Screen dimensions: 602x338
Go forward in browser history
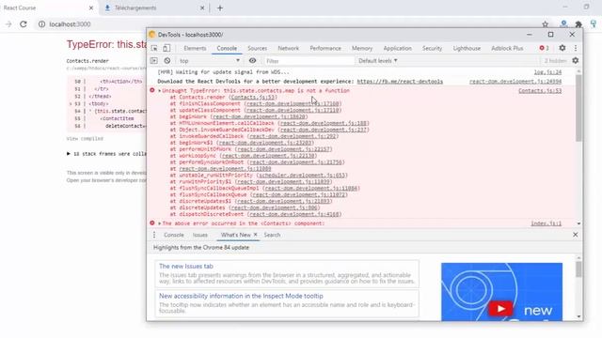[8, 24]
